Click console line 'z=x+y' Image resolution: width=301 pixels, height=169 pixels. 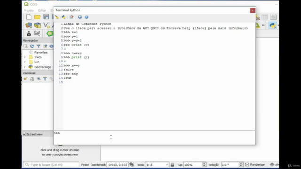point(77,53)
